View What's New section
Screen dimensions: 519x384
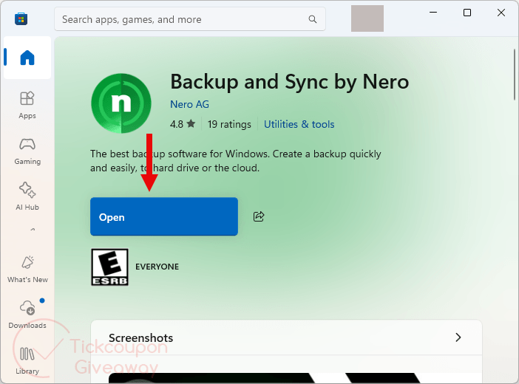click(x=27, y=269)
